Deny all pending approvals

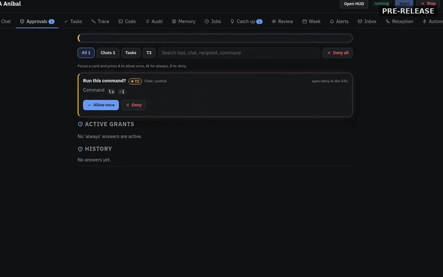338,53
